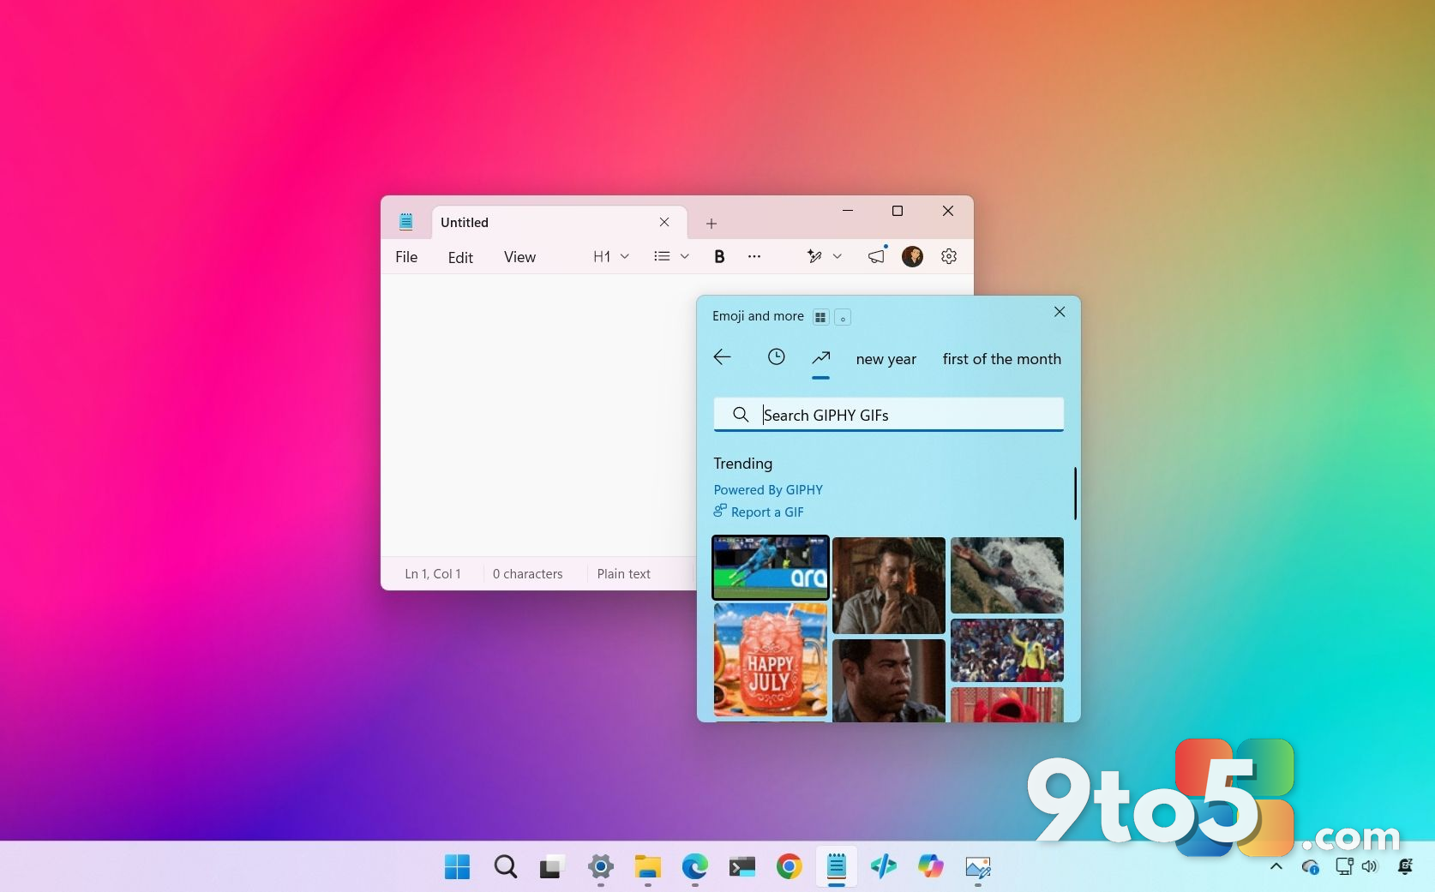Select the crowd celebration GIF
1435x892 pixels.
(1007, 650)
